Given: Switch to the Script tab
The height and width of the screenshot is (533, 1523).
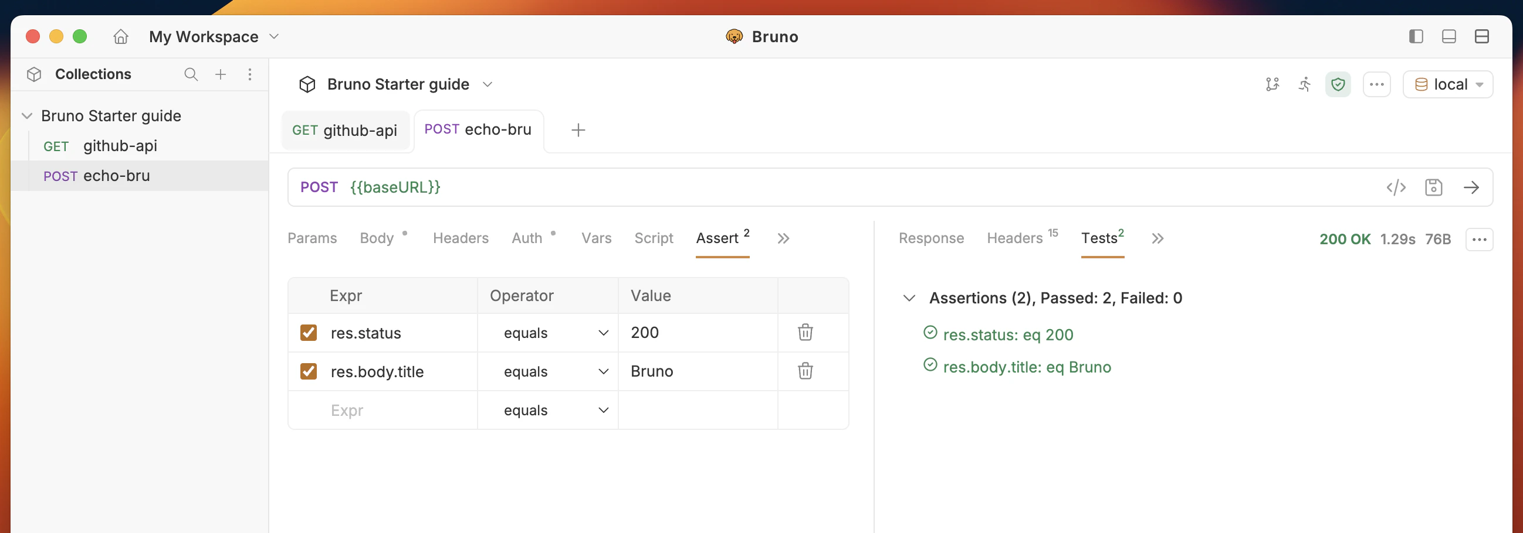Looking at the screenshot, I should point(654,238).
